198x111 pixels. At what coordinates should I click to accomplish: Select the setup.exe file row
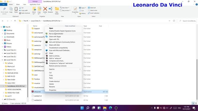(69, 92)
